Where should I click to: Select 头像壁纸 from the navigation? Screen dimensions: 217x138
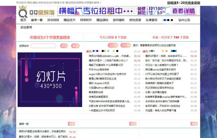(x=151, y=20)
